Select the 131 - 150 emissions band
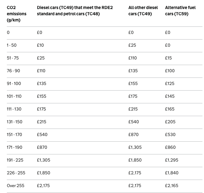This screenshot has width=204, height=193. coord(15,122)
